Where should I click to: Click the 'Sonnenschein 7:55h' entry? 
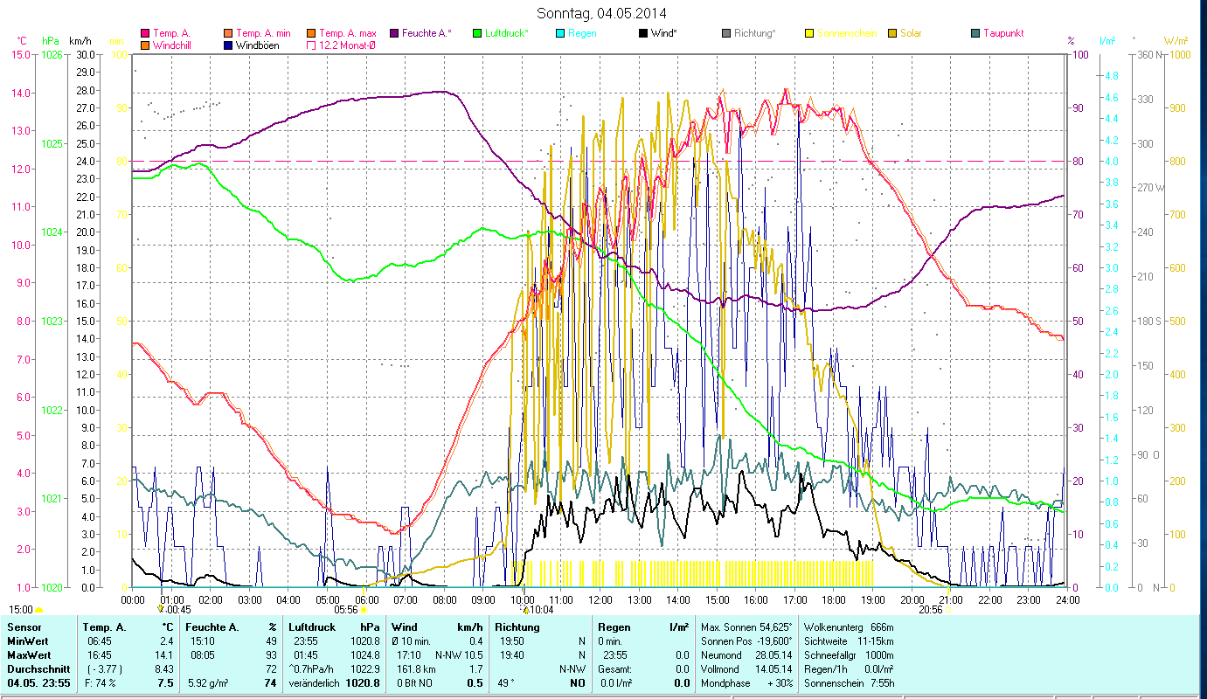[x=849, y=683]
